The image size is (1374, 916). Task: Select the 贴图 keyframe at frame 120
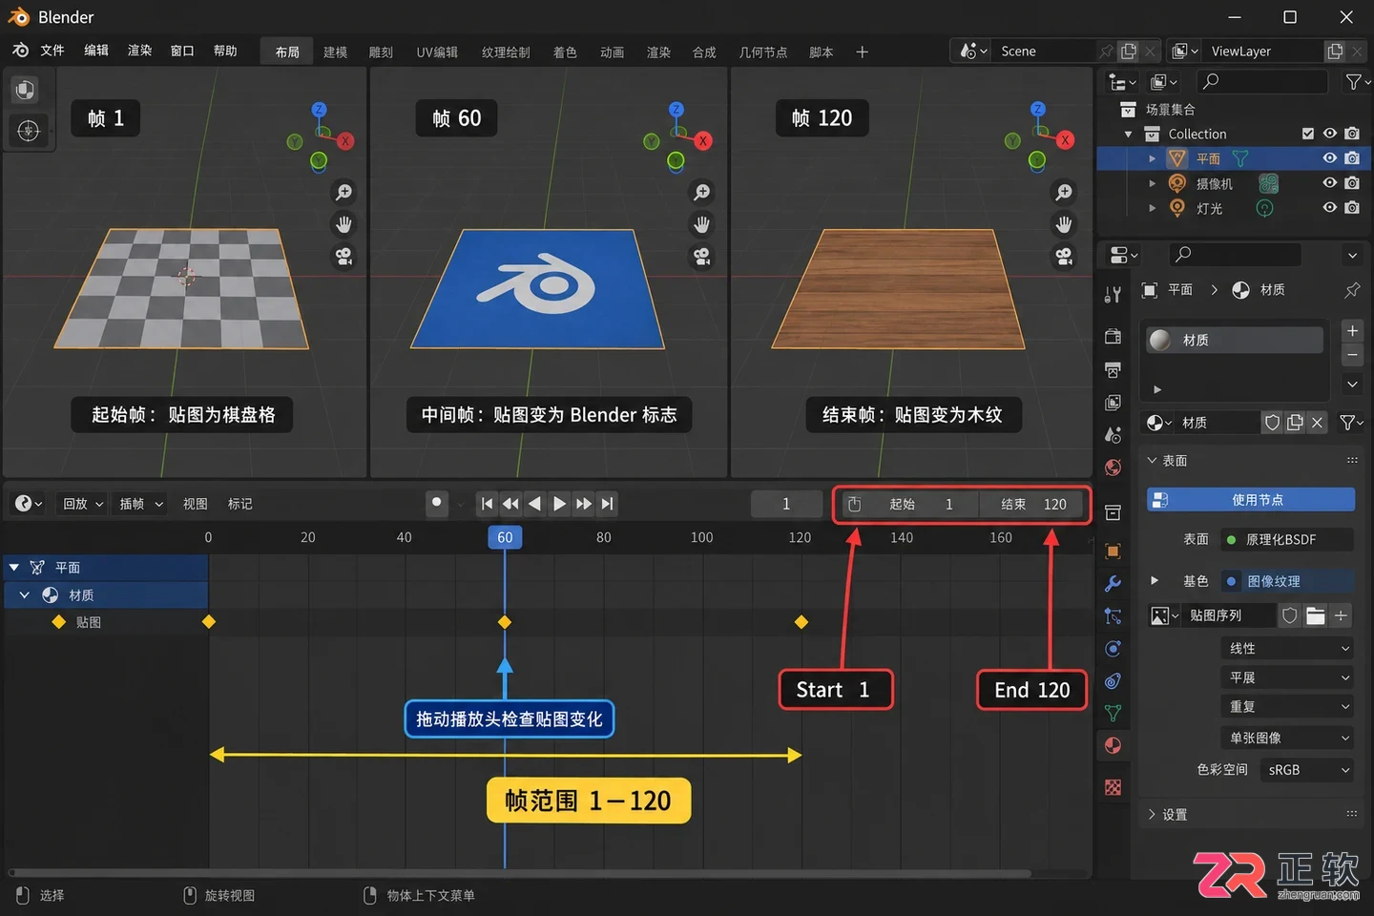[x=801, y=622]
